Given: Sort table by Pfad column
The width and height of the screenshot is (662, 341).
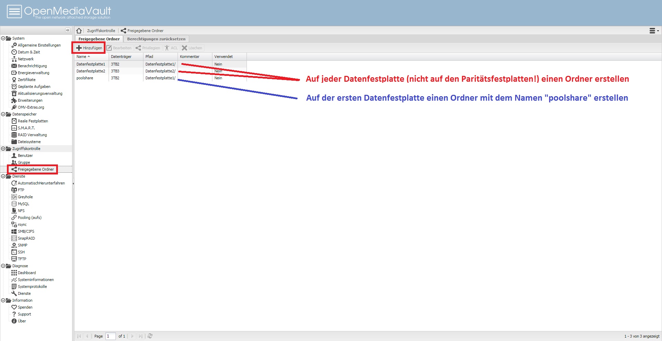Looking at the screenshot, I should [x=160, y=57].
